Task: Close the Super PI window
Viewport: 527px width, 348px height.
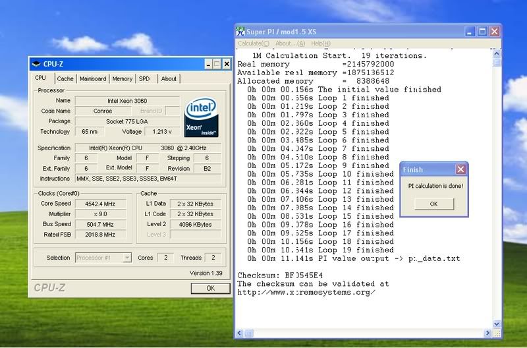Action: (495, 32)
